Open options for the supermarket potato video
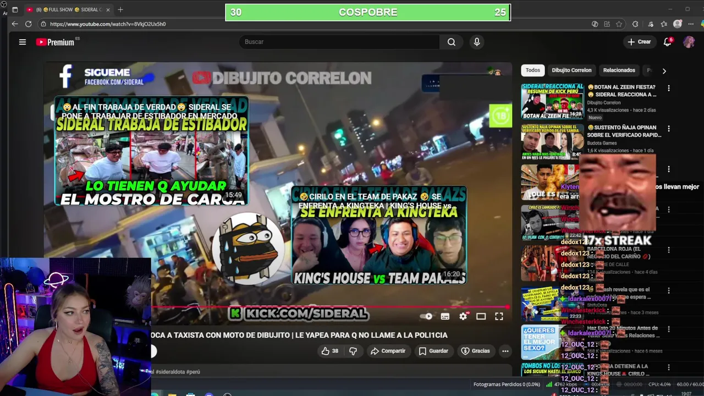Viewport: 704px width, 396px height. (x=669, y=169)
